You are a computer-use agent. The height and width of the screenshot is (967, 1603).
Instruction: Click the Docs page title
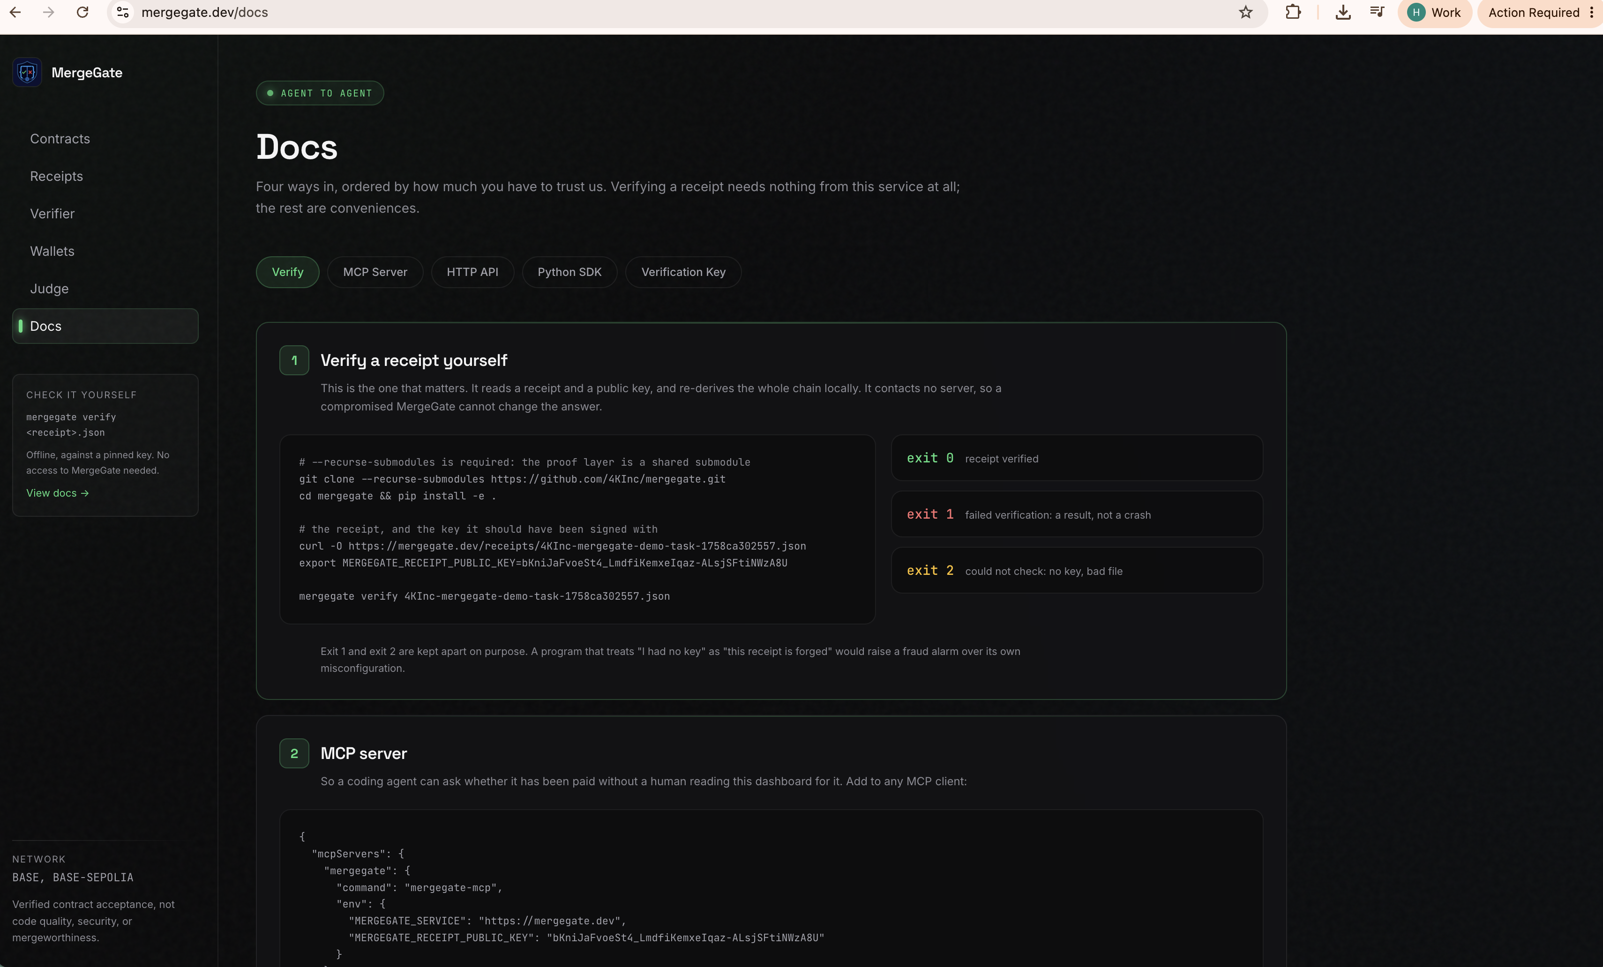(x=297, y=147)
